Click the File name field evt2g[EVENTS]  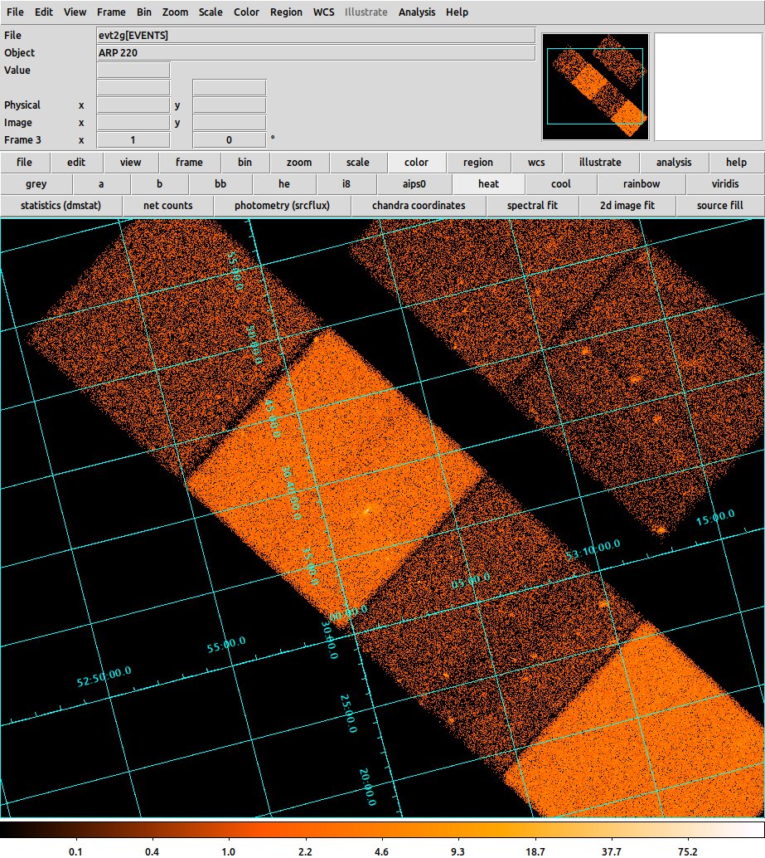pyautogui.click(x=316, y=36)
